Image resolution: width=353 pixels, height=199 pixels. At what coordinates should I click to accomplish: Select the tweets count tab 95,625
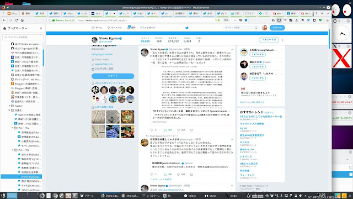[145, 40]
